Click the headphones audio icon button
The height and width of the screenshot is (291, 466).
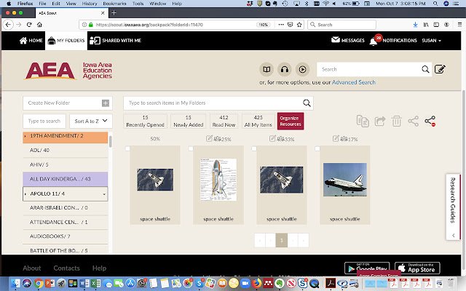pos(285,70)
